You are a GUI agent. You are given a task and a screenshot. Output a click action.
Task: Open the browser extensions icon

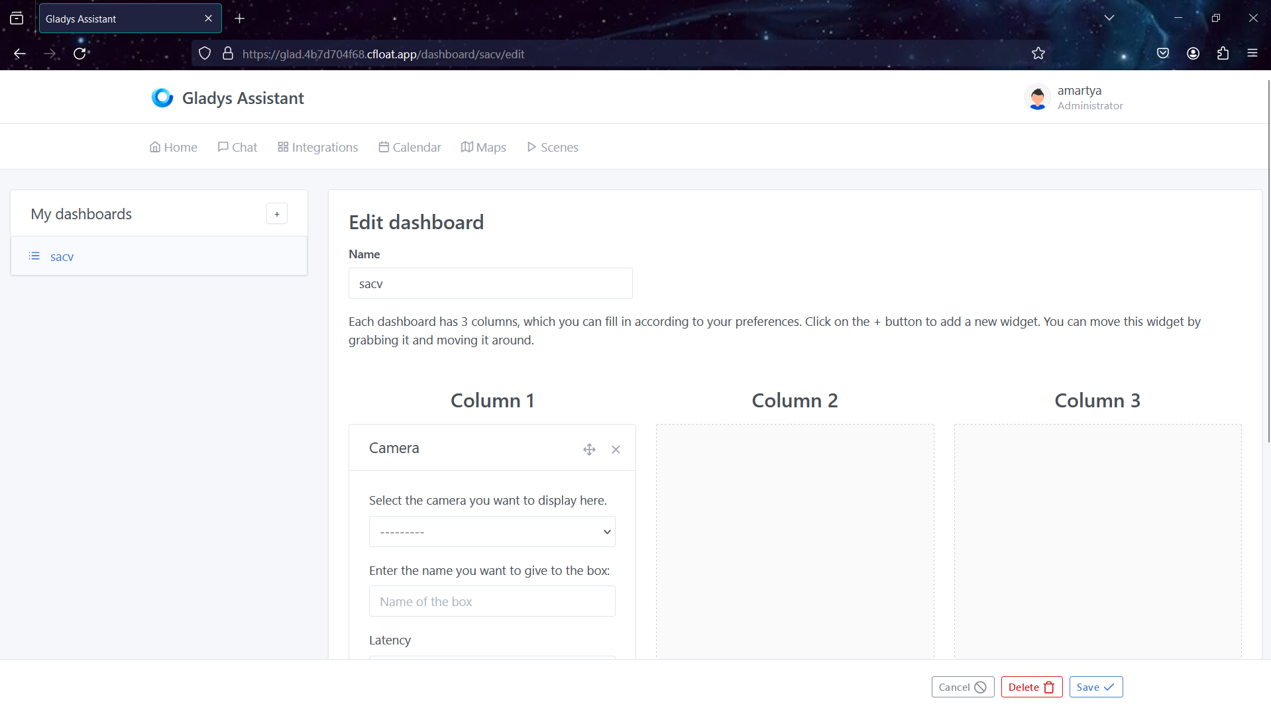[x=1223, y=54]
